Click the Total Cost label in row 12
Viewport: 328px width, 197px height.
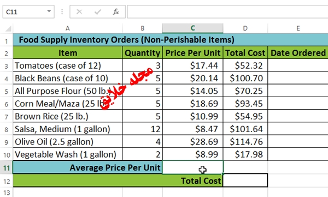coord(118,181)
